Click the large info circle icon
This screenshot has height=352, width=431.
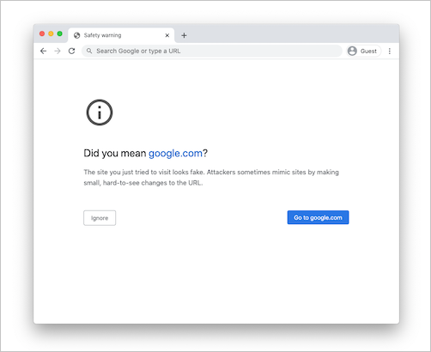(100, 112)
